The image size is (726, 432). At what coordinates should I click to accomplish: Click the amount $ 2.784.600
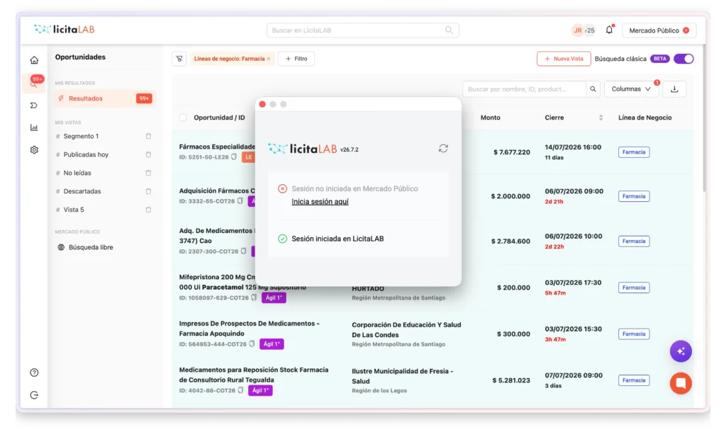pos(510,241)
